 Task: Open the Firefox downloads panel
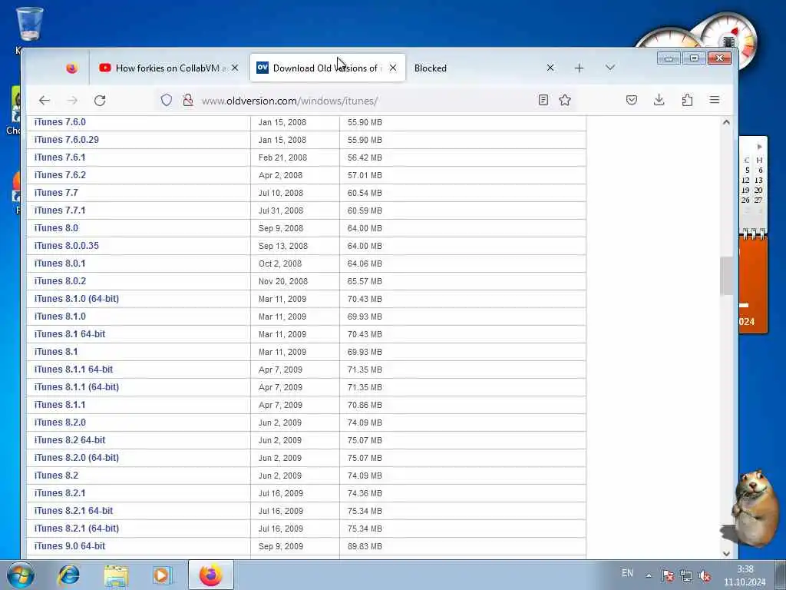[659, 101]
